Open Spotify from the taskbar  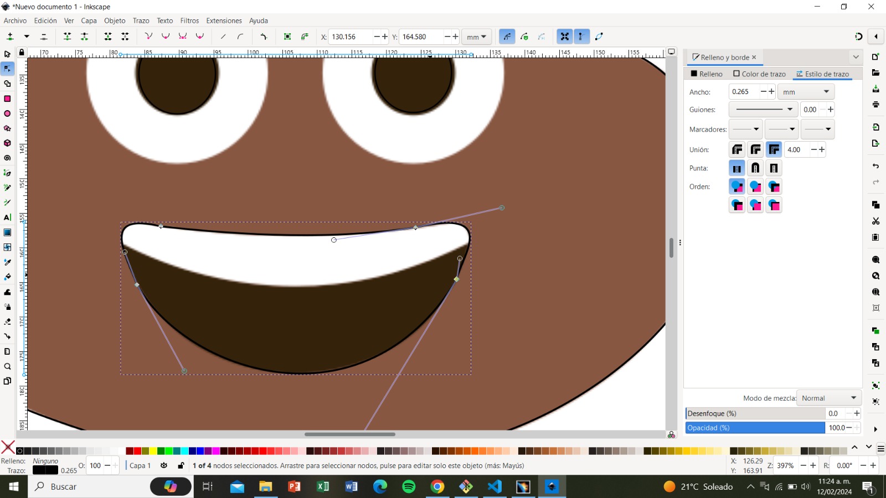409,486
